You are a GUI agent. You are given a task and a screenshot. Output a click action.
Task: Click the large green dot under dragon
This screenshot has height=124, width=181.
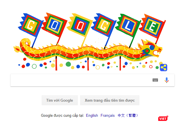pyautogui.click(x=68, y=65)
